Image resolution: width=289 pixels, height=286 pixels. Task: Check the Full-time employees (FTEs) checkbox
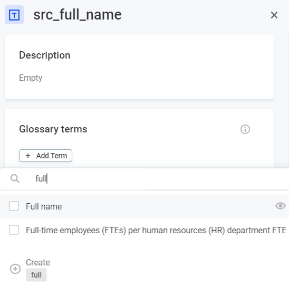[14, 230]
